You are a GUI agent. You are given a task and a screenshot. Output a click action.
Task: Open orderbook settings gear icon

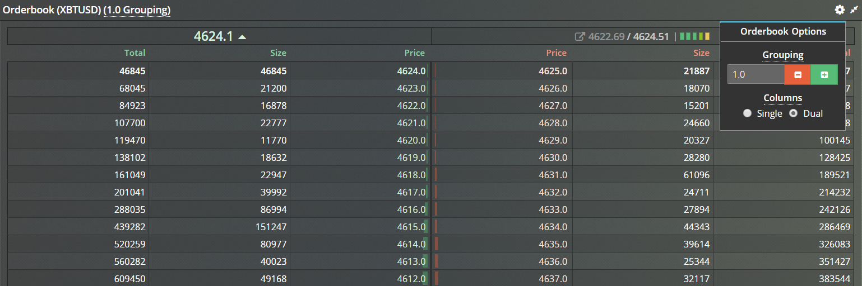click(839, 9)
